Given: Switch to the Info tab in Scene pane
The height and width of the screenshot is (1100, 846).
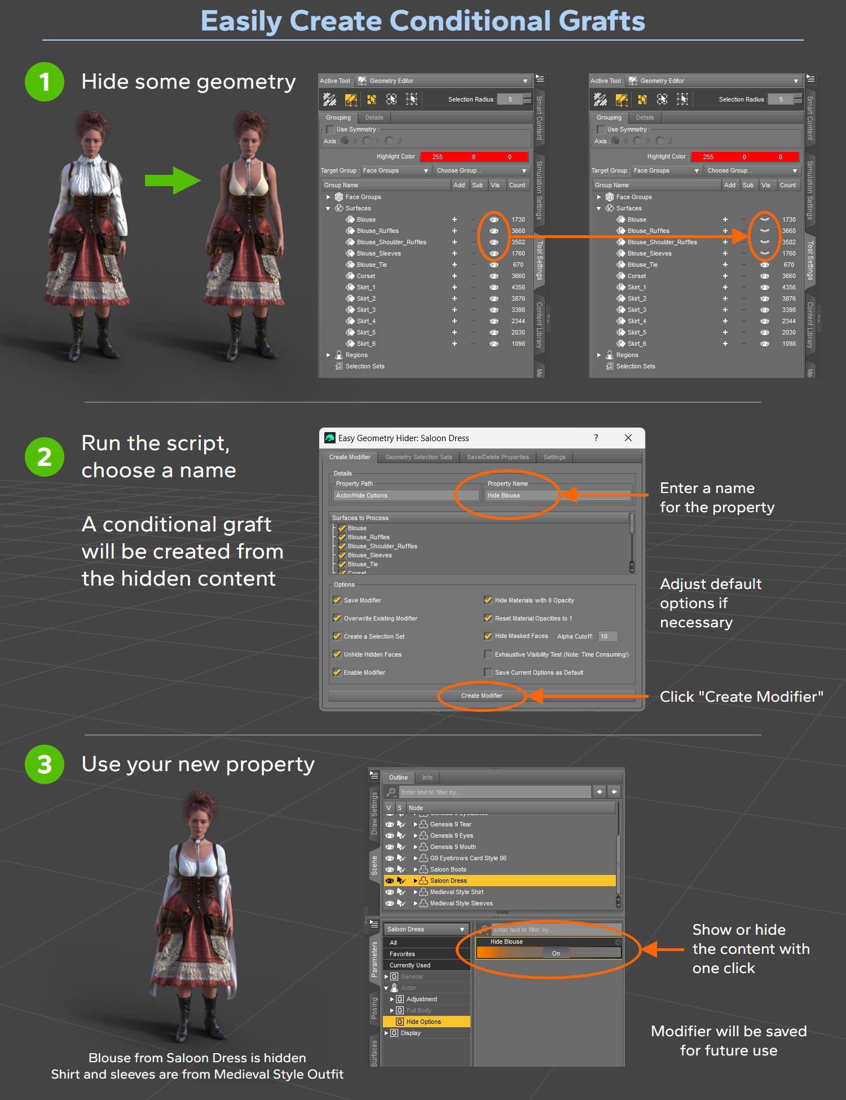Looking at the screenshot, I should (x=427, y=777).
